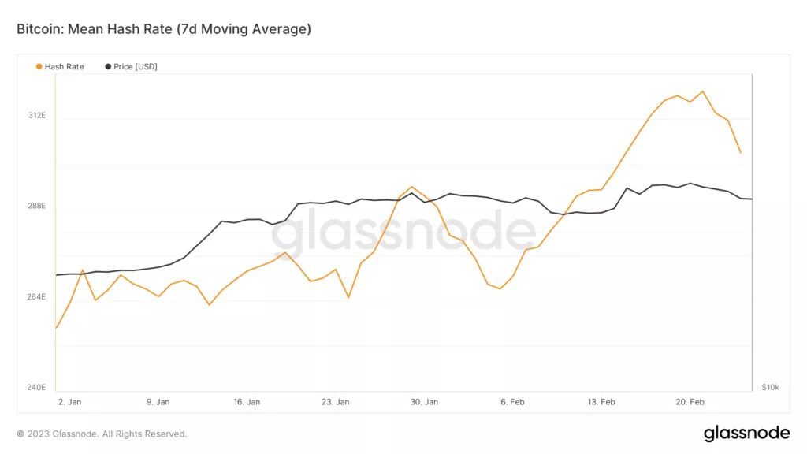Screen dimensions: 807x454
Task: Click the 312E y-axis label
Action: click(36, 115)
